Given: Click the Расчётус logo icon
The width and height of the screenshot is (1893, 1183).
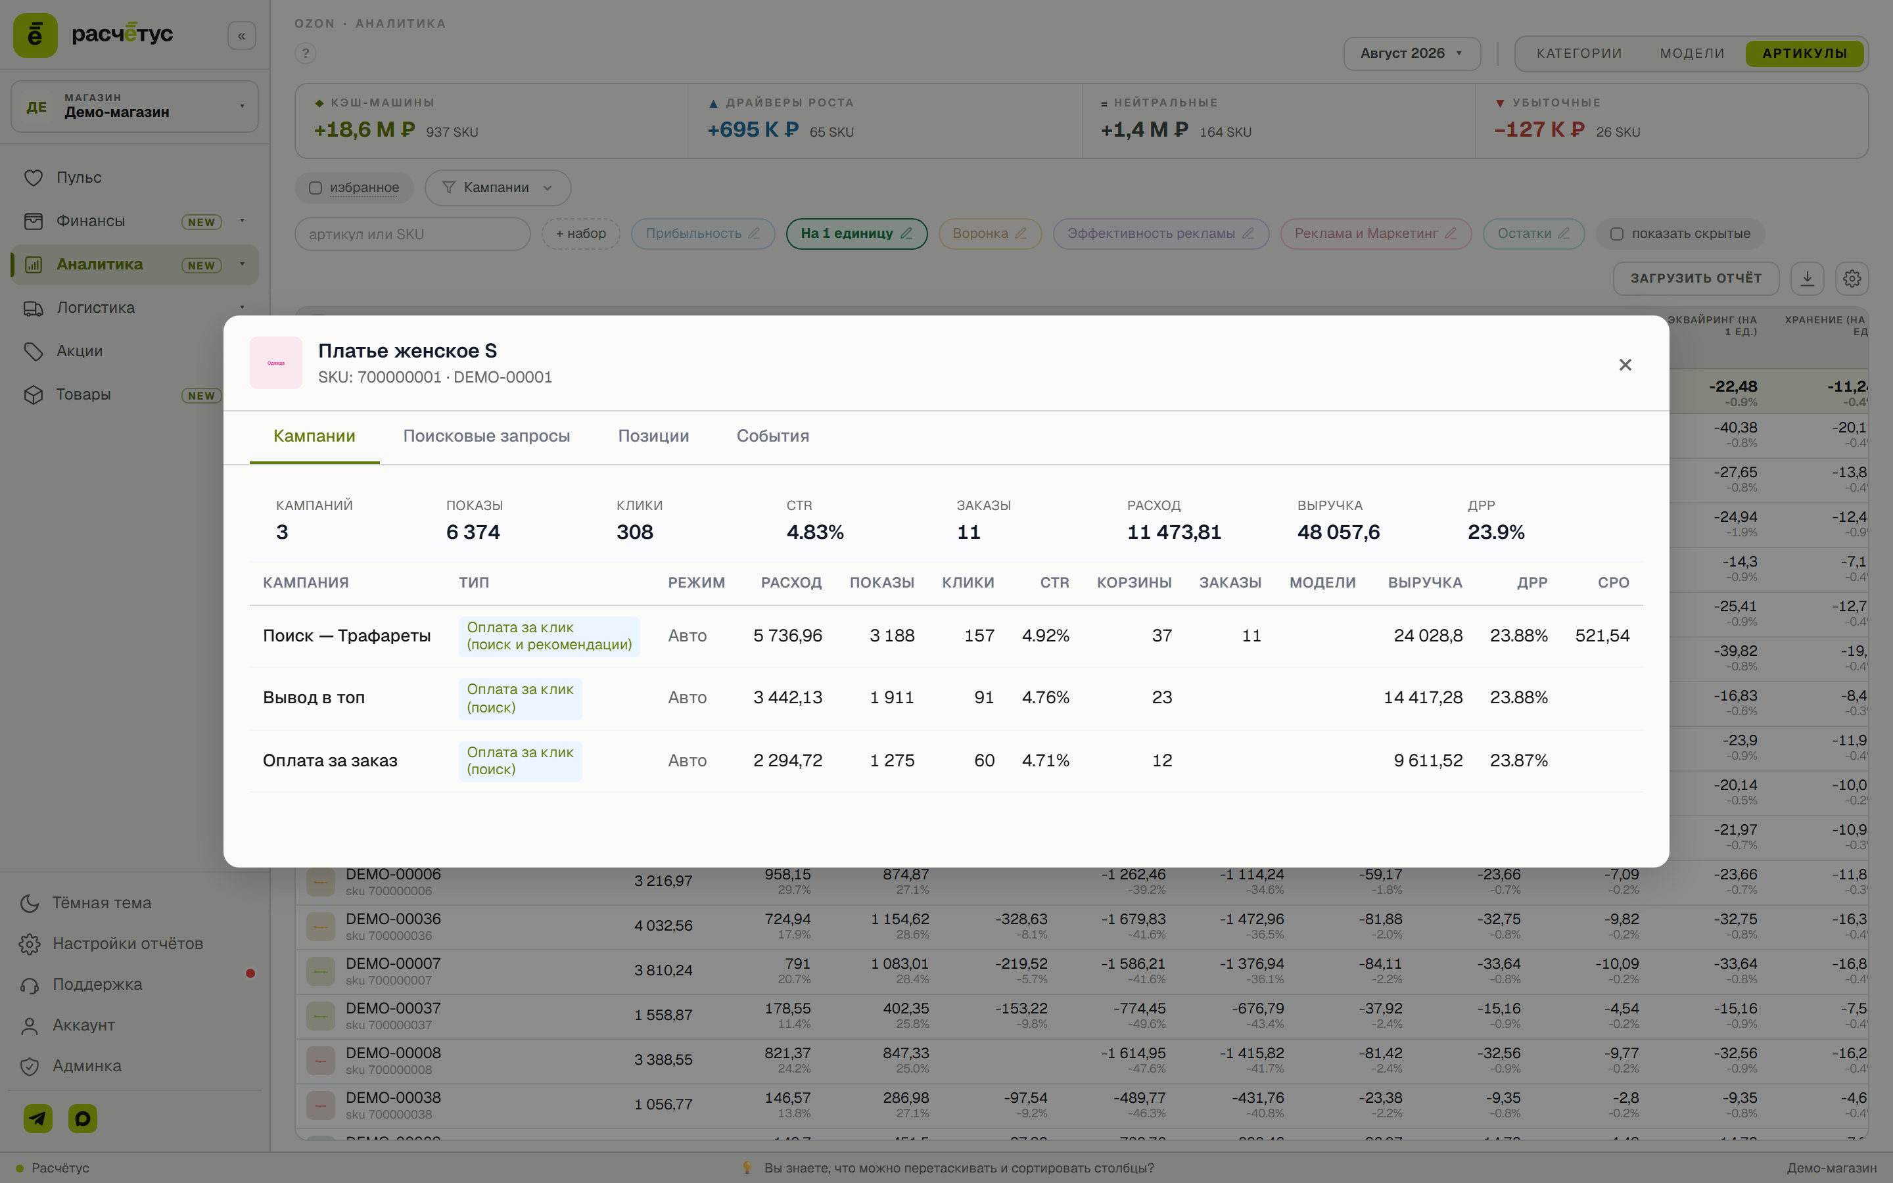Looking at the screenshot, I should click(35, 35).
